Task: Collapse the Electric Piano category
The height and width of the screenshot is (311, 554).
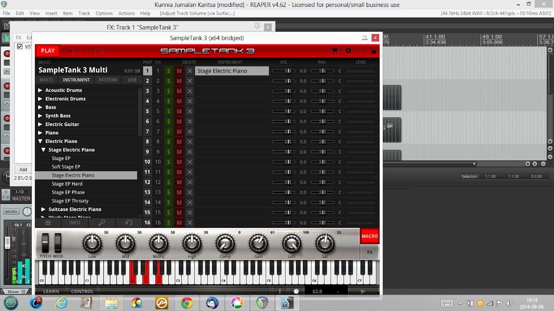Action: tap(40, 141)
